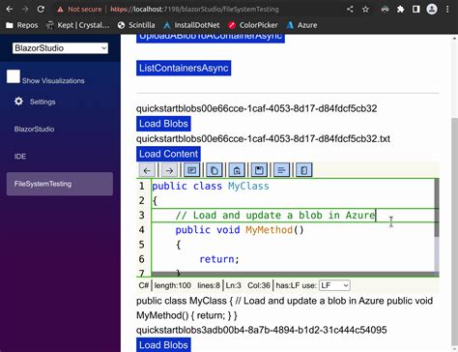Click the copy documents icon in editor toolbar

click(x=215, y=170)
